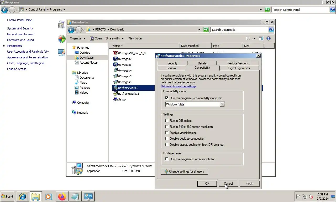
Task: Sort by the Date modified column header
Action: (x=196, y=46)
